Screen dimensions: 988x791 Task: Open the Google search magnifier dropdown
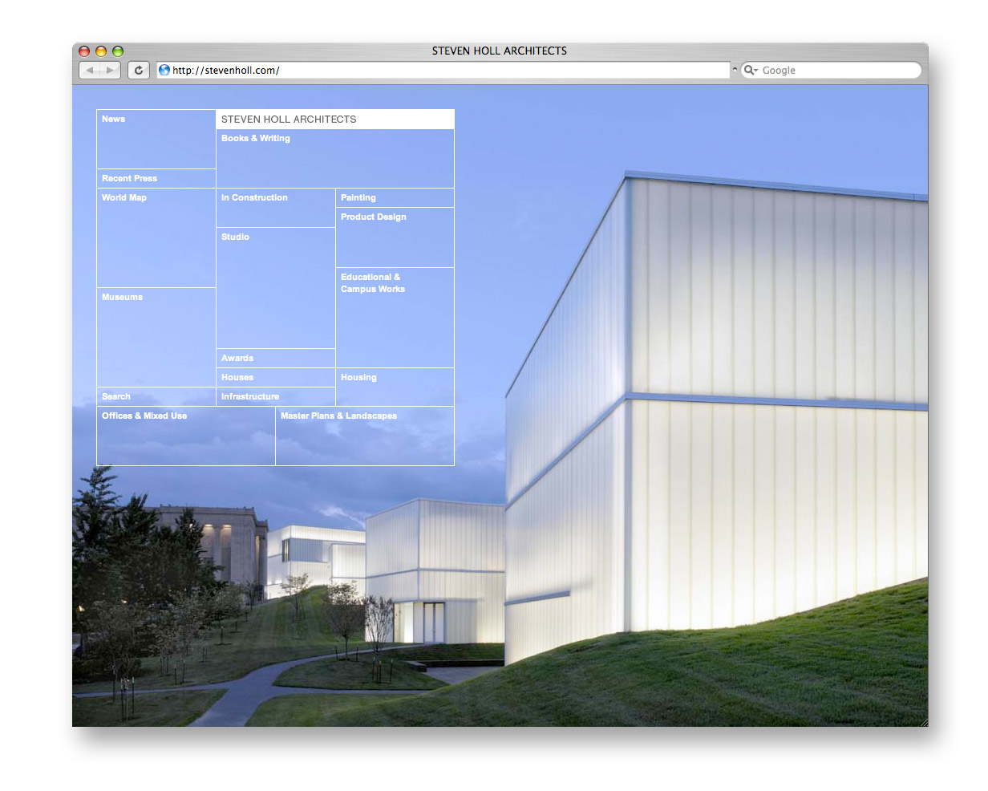751,71
